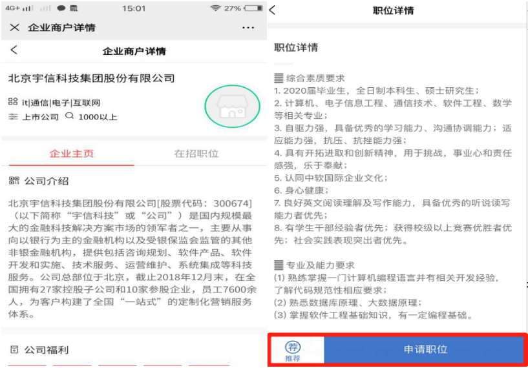Click the 公司福利 heading text
Image resolution: width=528 pixels, height=368 pixels.
point(47,350)
